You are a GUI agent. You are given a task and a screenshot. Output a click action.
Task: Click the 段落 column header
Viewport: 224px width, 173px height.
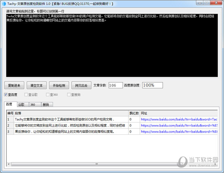71,113
